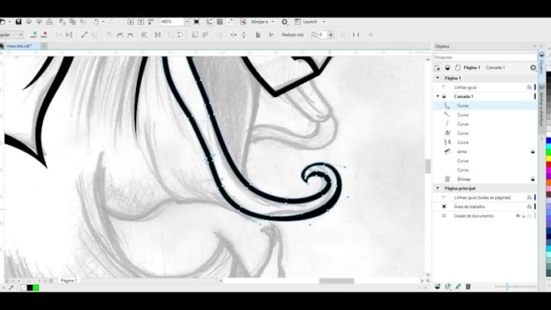Screen dimensions: 551x310
Task: Open the Alinhar e distribuir docker tab
Action: [x=541, y=108]
